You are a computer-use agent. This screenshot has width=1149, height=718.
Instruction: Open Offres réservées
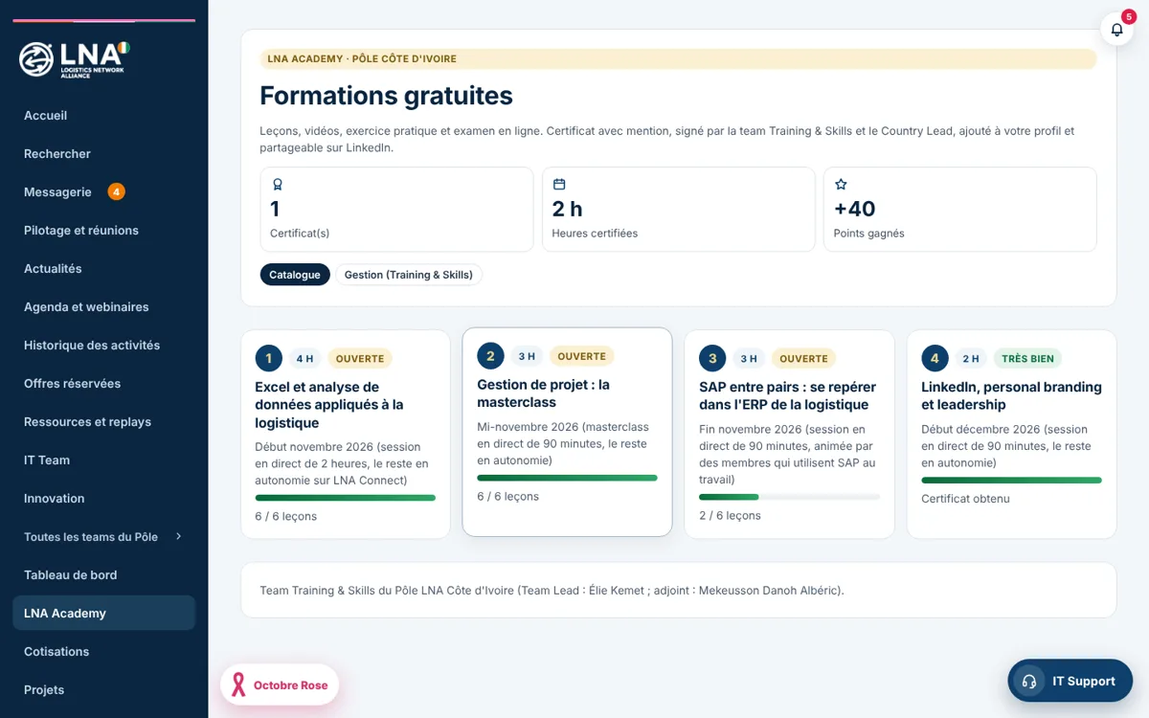click(103, 383)
